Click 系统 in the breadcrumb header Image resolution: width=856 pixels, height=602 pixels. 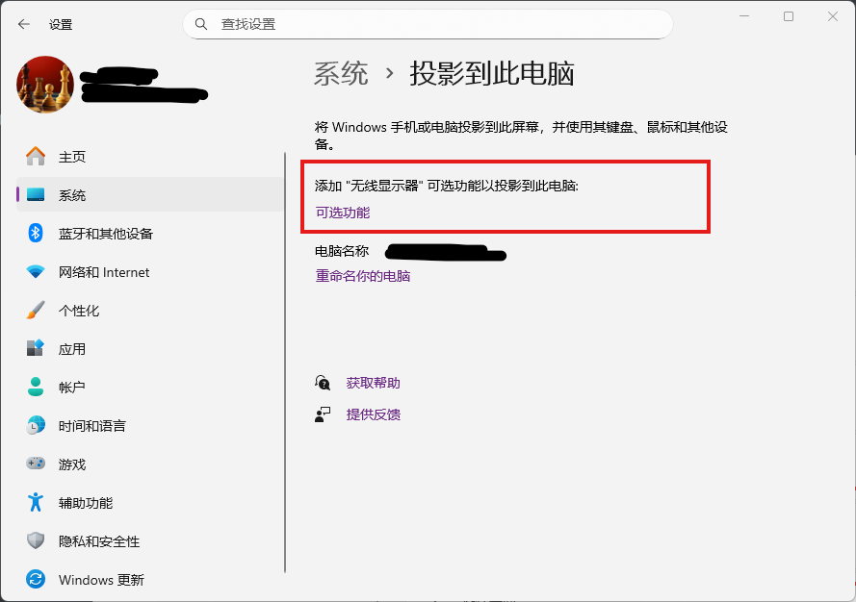(341, 74)
